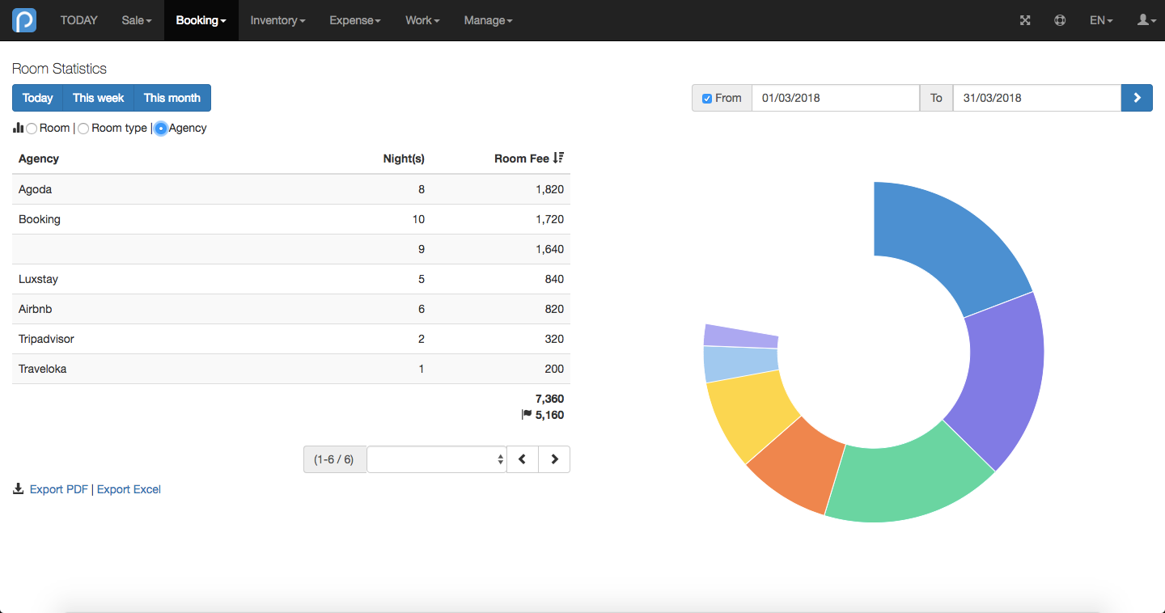Click the Agency column header
This screenshot has height=613, width=1165.
(39, 159)
